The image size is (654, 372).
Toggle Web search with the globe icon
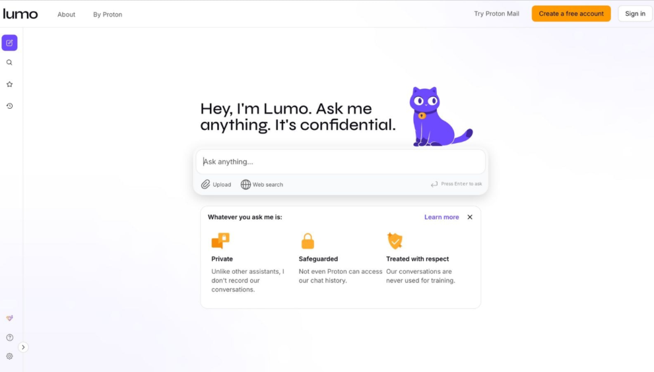coord(245,184)
